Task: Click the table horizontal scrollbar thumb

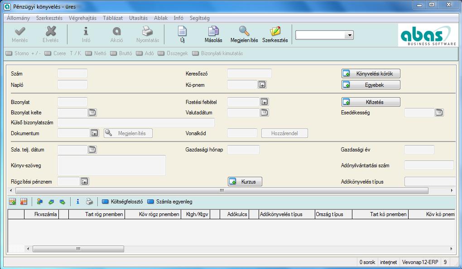Action: (x=78, y=249)
